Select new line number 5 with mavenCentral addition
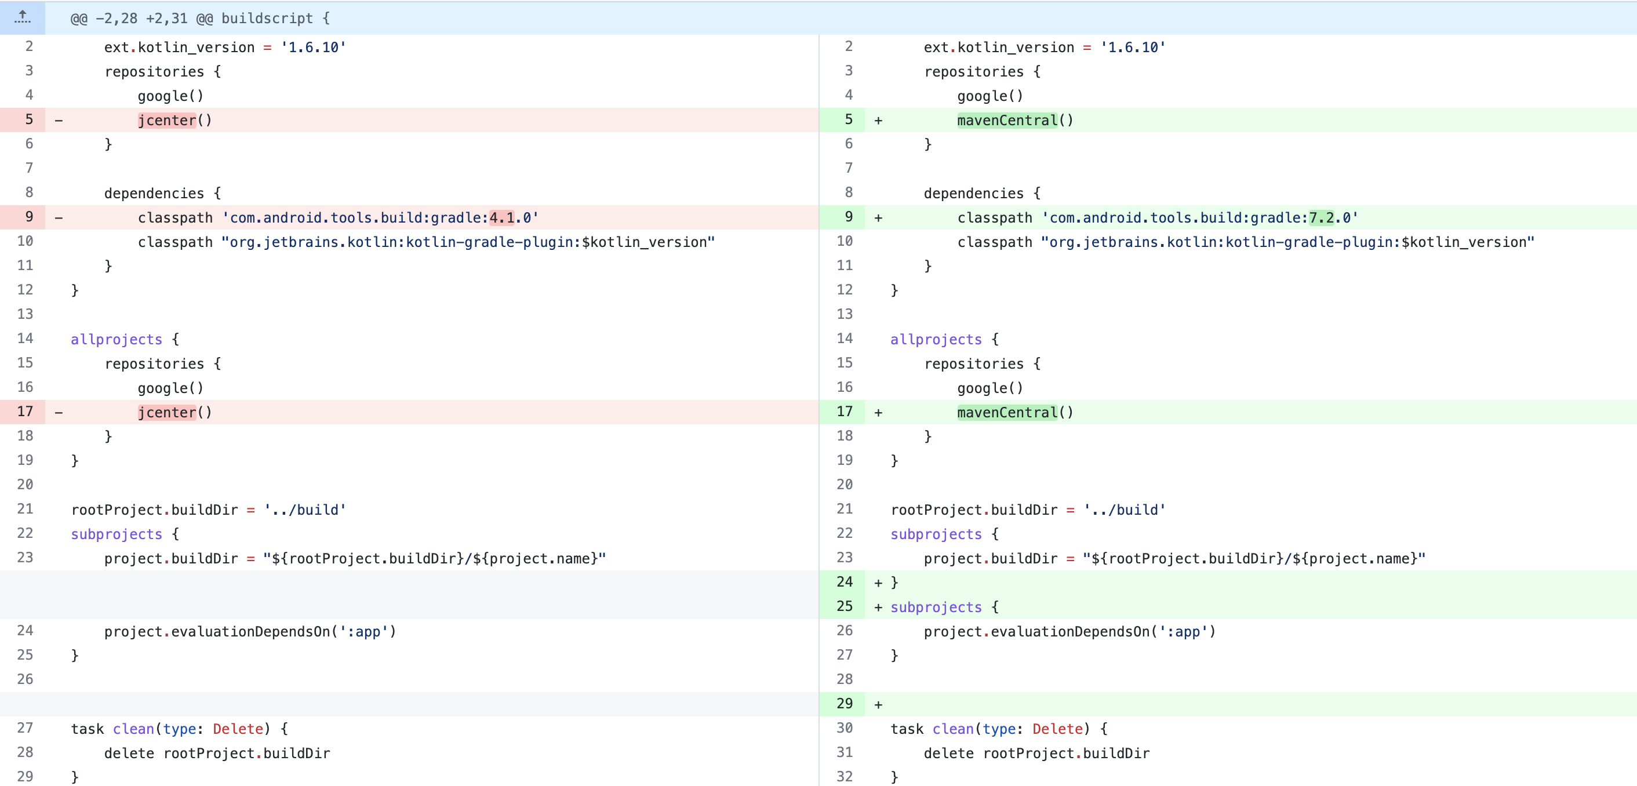Image resolution: width=1637 pixels, height=786 pixels. click(x=845, y=119)
